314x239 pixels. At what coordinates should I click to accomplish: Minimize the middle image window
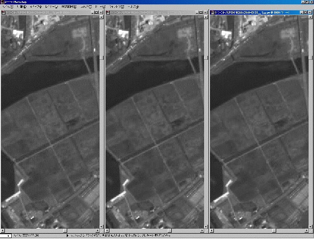[197, 13]
